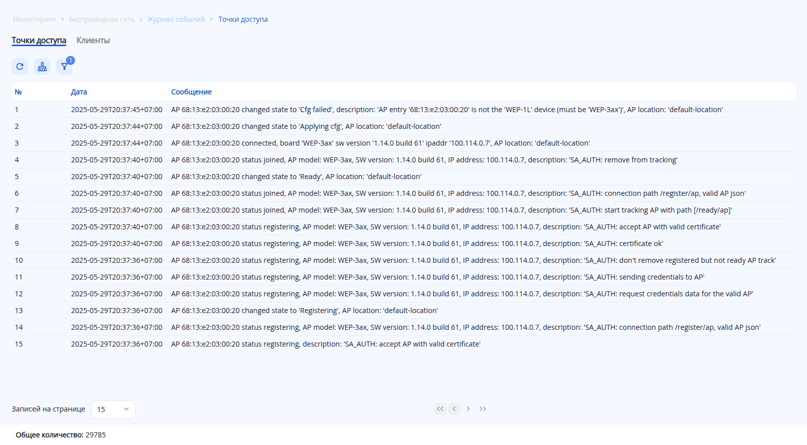Go to the first page of results
The image size is (807, 445).
(440, 409)
